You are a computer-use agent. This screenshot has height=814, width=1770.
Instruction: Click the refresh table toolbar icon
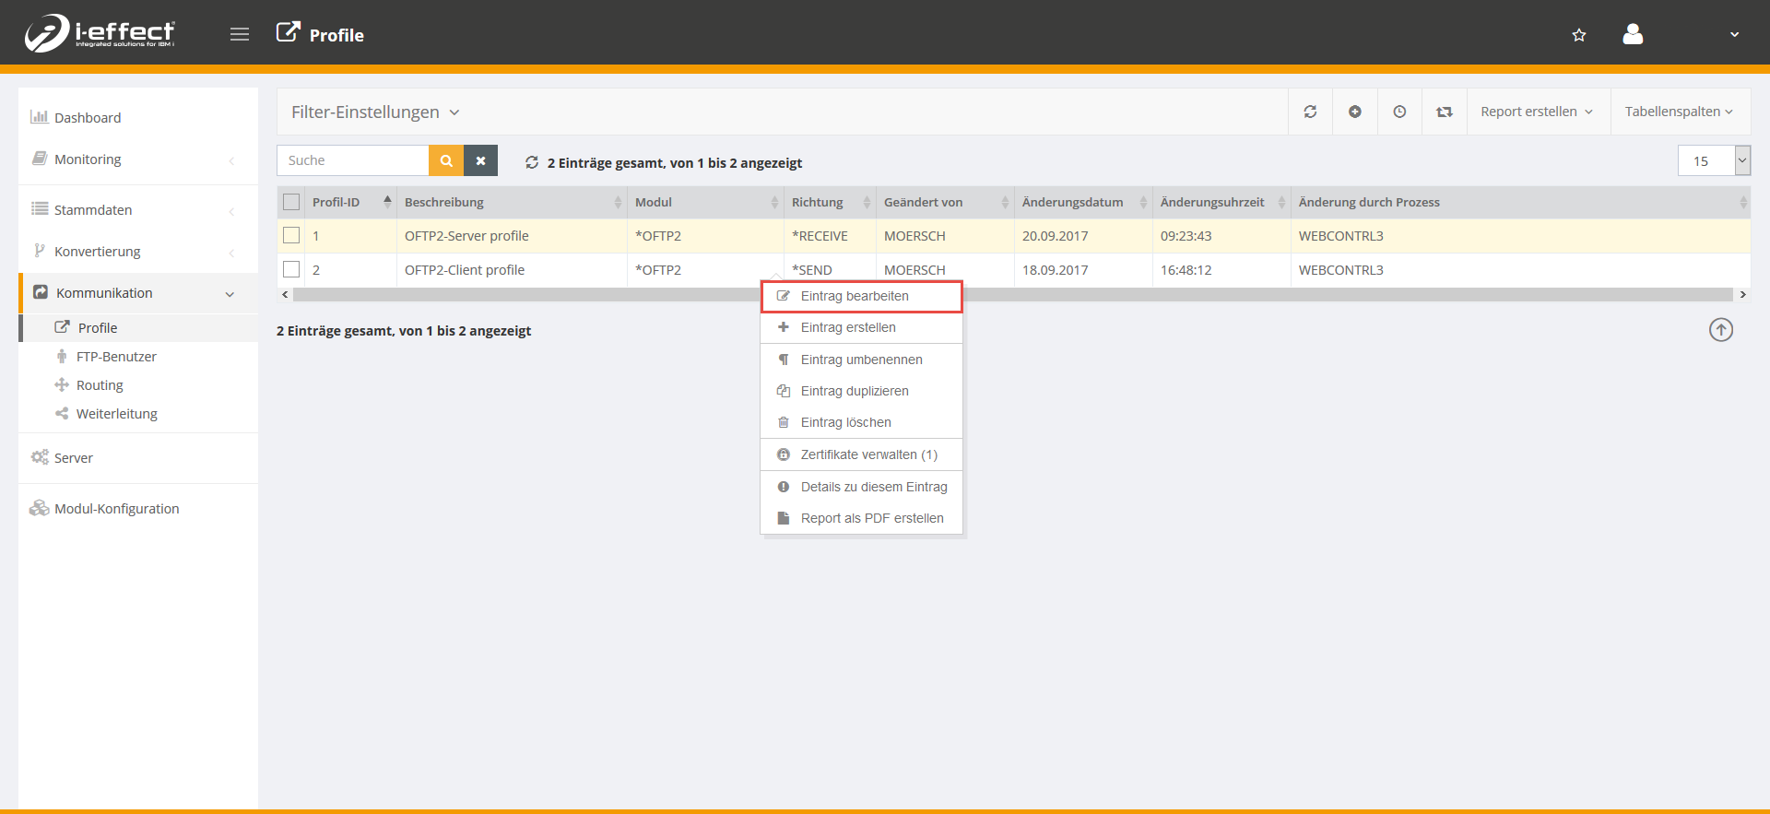pyautogui.click(x=1310, y=112)
